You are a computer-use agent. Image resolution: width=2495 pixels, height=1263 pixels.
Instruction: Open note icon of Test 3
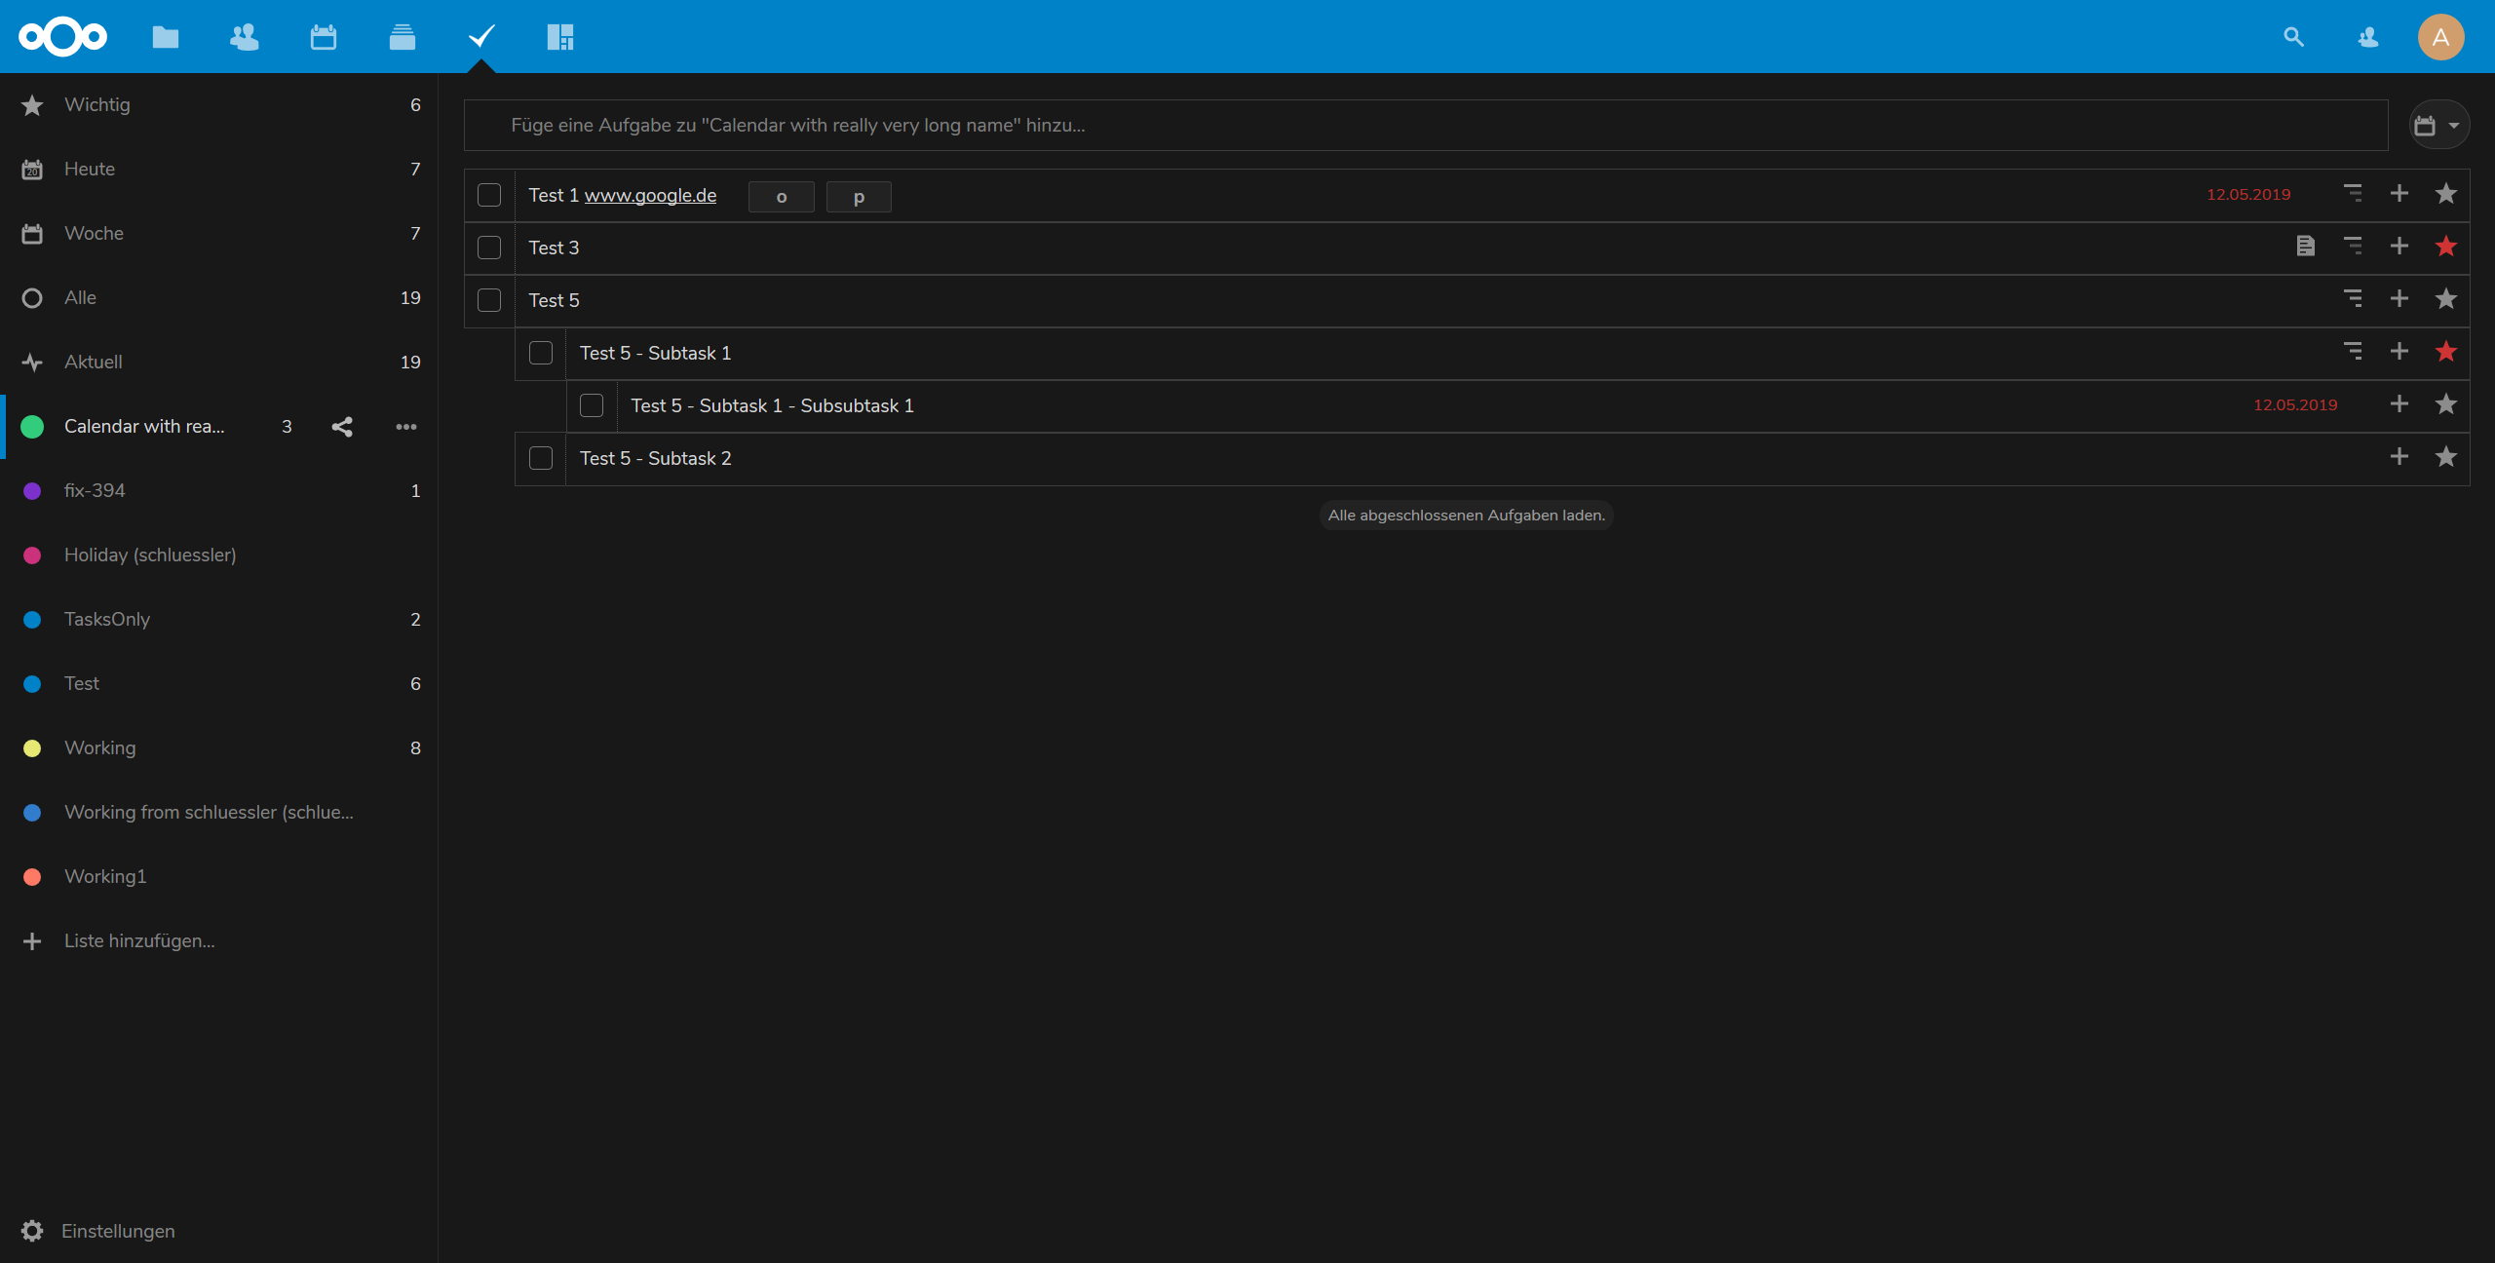2306,247
